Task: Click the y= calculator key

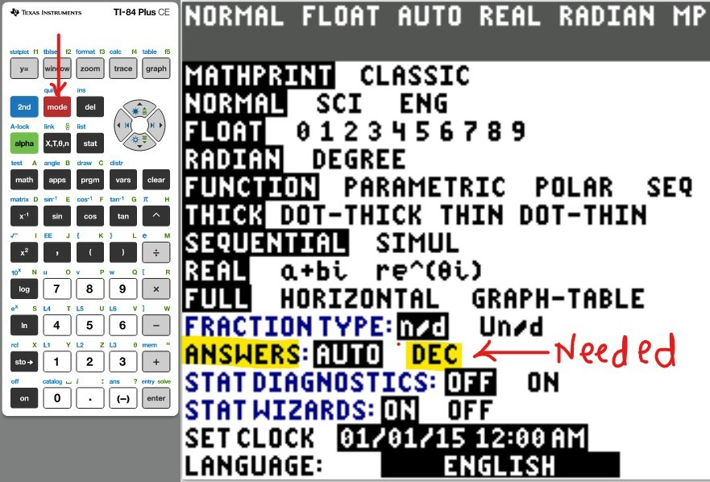Action: pos(24,69)
